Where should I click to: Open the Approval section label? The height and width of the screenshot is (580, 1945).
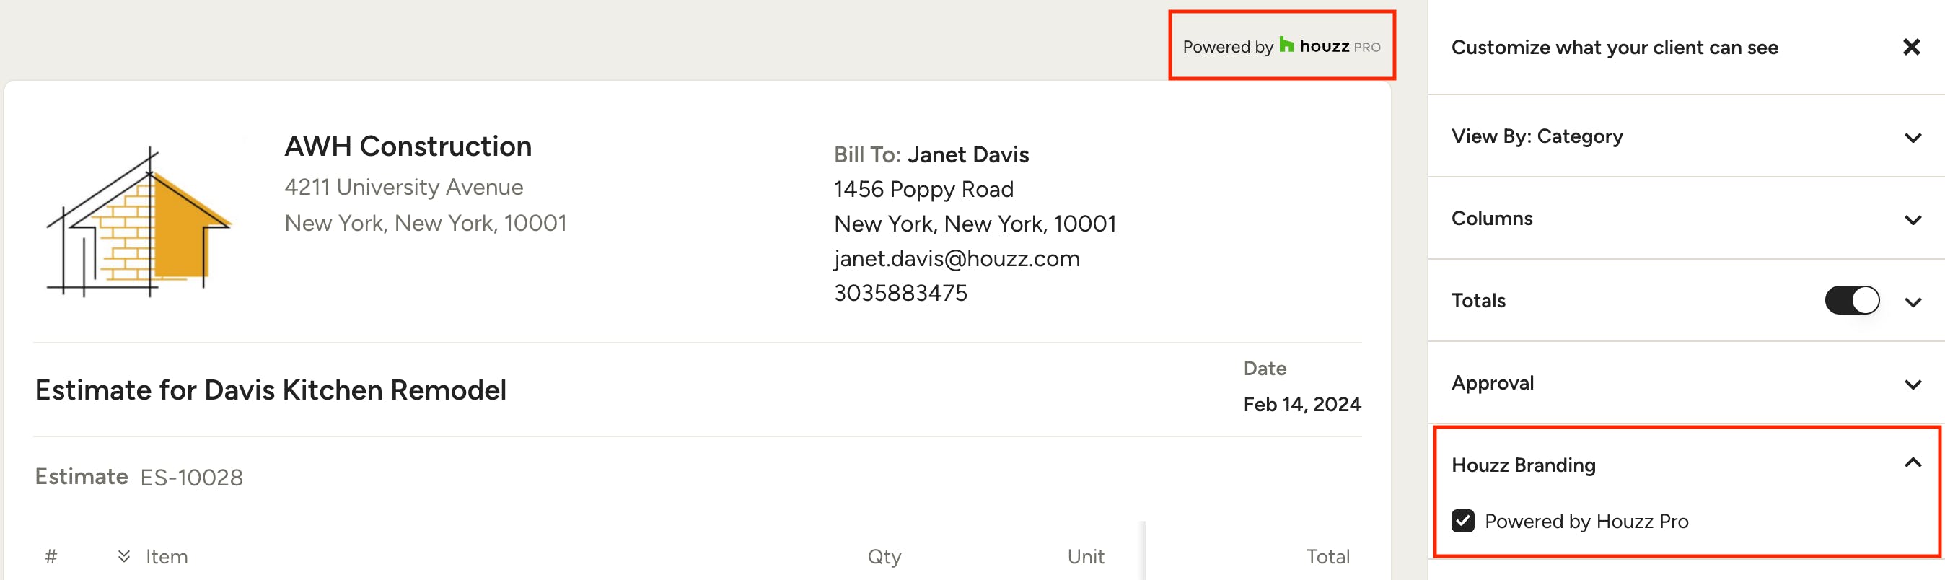[1492, 383]
